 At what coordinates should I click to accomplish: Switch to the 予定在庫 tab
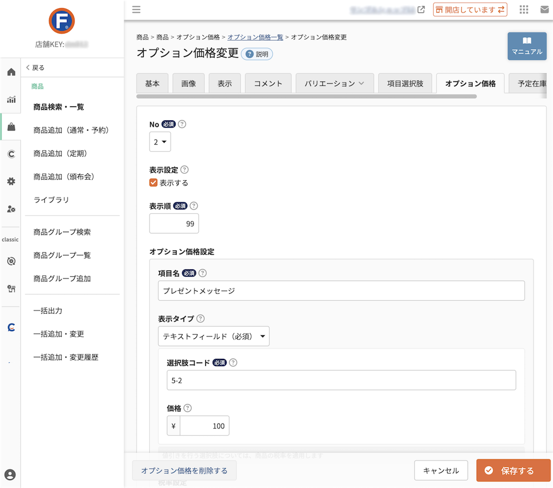coord(528,84)
